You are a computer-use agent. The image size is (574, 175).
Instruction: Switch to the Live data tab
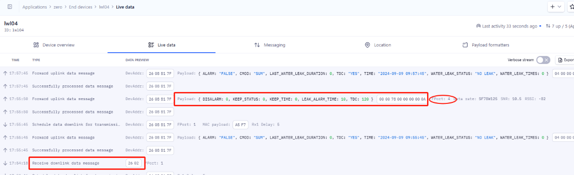162,45
